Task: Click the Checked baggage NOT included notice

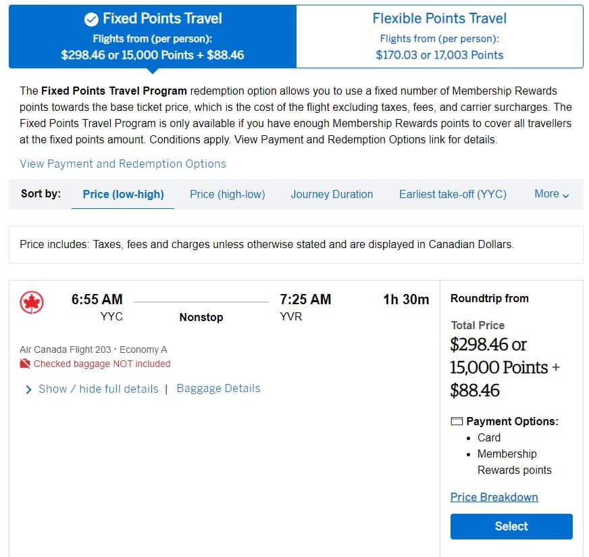Action: 101,364
